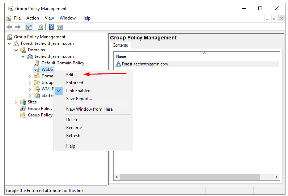Click horizontal scrollbar left arrow
Screen dimensions: 288x196
(117, 177)
